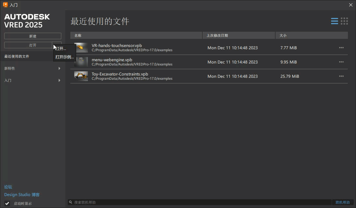Switch to grid view layout
Screen dimensions: 356x208
pos(344,21)
